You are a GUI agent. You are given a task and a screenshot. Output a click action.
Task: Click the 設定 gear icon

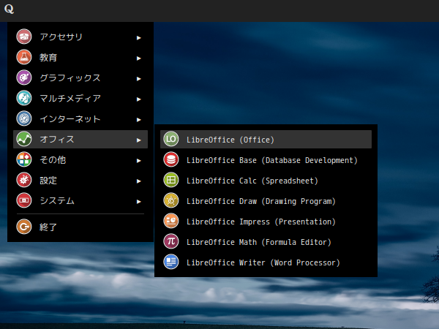tap(24, 180)
